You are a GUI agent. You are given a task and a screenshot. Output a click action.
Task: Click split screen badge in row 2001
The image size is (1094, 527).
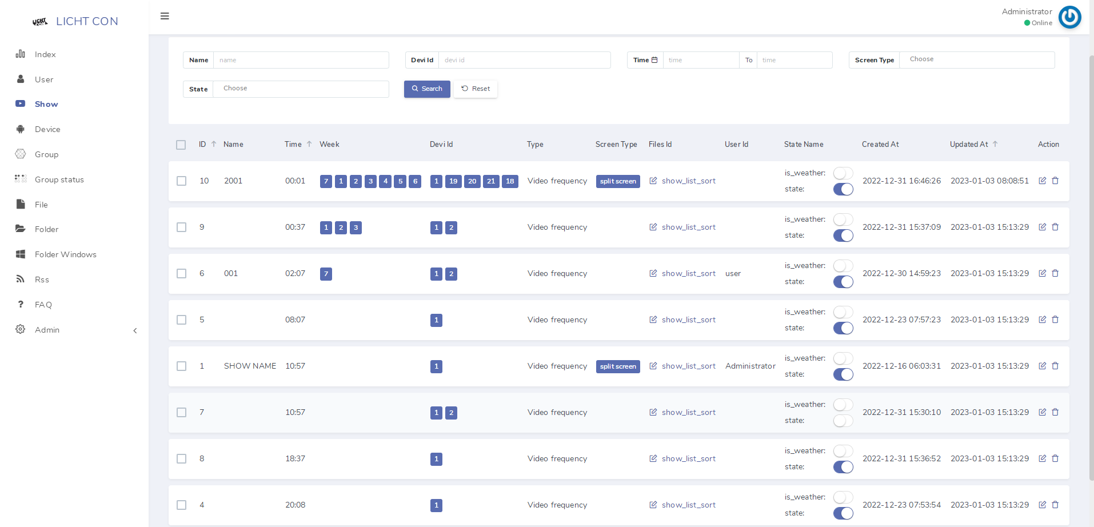618,181
